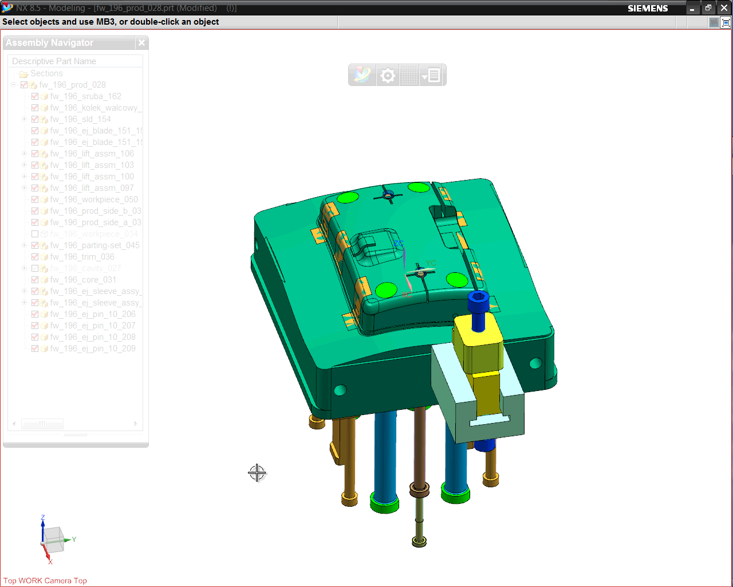
Task: Uncheck fw_196_ej_pin_10_209 checkbox
Action: tap(35, 349)
